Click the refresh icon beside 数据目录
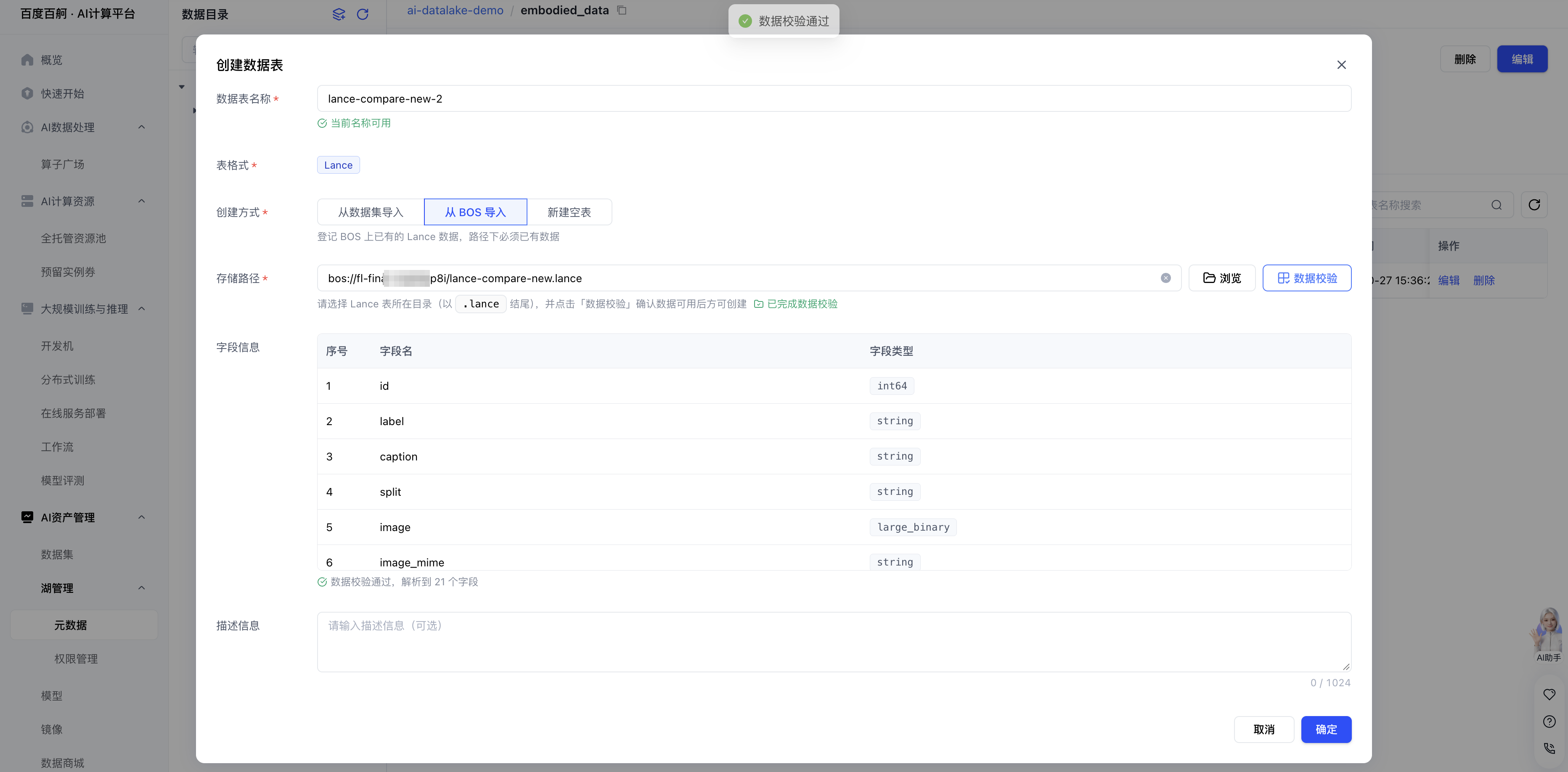Image resolution: width=1568 pixels, height=772 pixels. (x=362, y=14)
